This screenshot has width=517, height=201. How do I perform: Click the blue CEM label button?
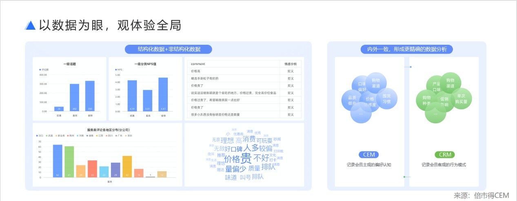pos(369,155)
